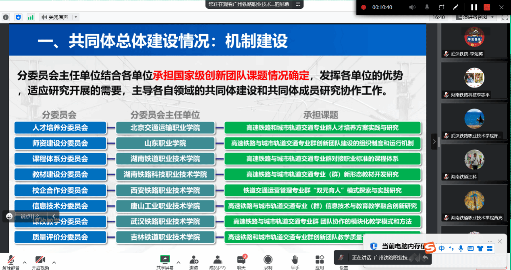Turn on camera with 开启视频
The width and height of the screenshot is (511, 270).
tap(40, 261)
